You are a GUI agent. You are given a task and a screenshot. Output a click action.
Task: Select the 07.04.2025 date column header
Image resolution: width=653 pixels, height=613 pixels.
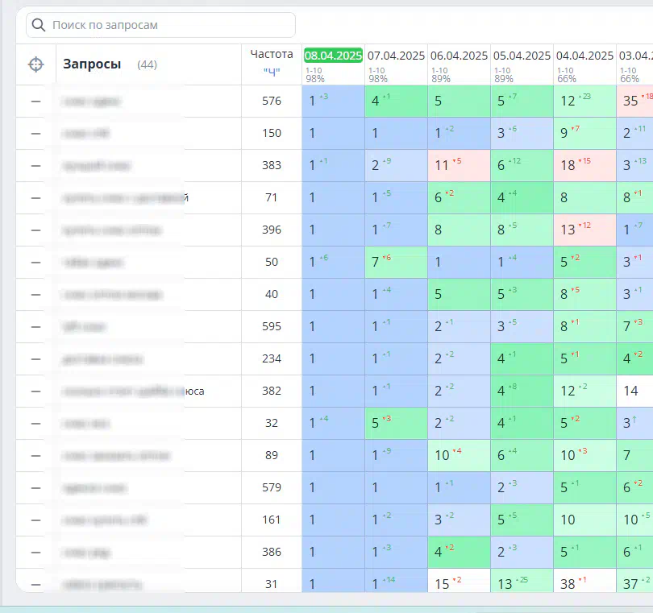[396, 56]
